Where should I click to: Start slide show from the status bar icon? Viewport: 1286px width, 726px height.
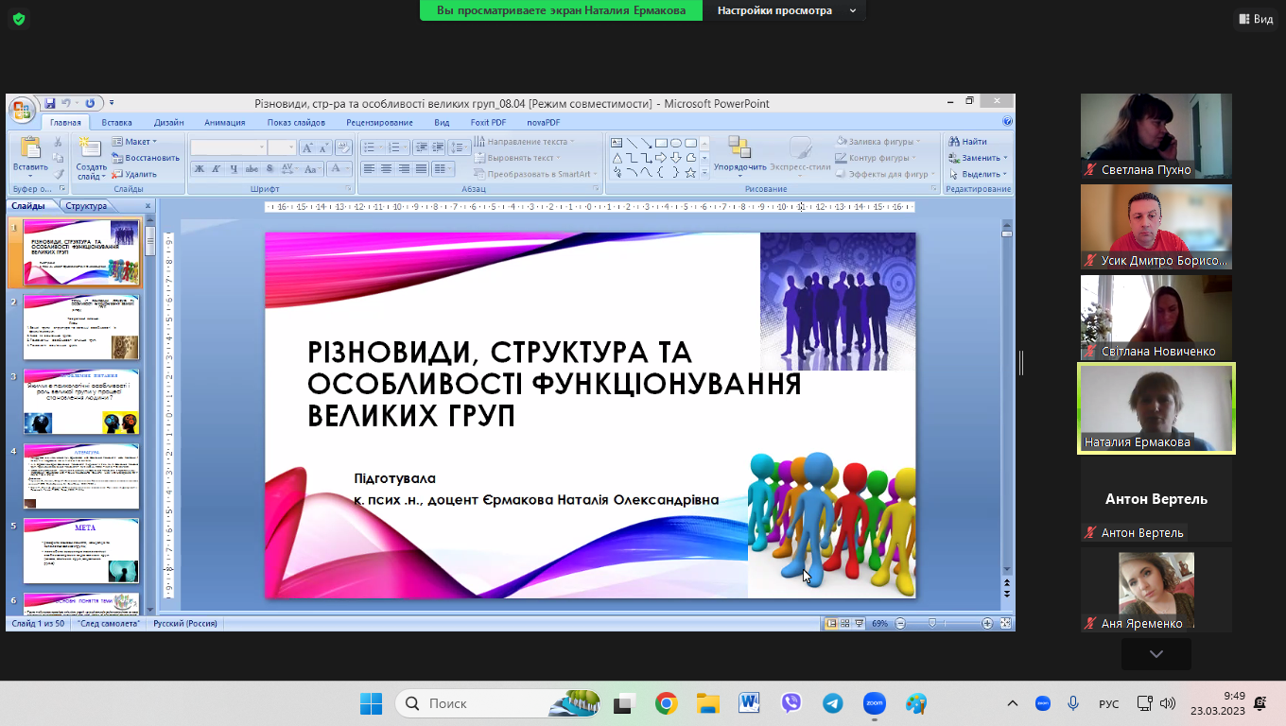pos(859,624)
